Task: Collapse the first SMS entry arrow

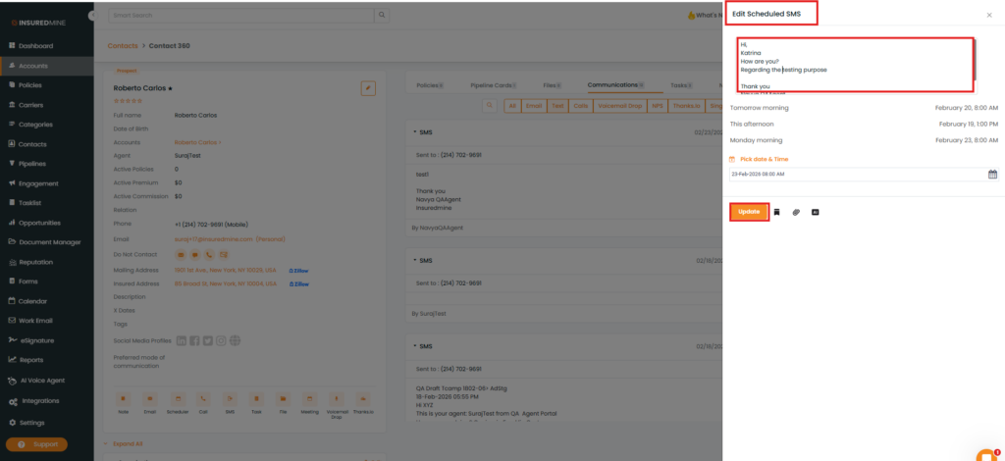Action: (x=414, y=131)
